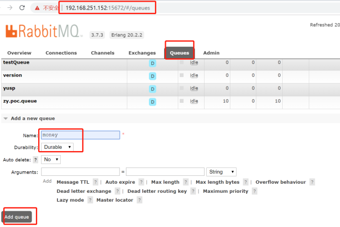Open the Durability dropdown
340x227 pixels.
tap(58, 147)
